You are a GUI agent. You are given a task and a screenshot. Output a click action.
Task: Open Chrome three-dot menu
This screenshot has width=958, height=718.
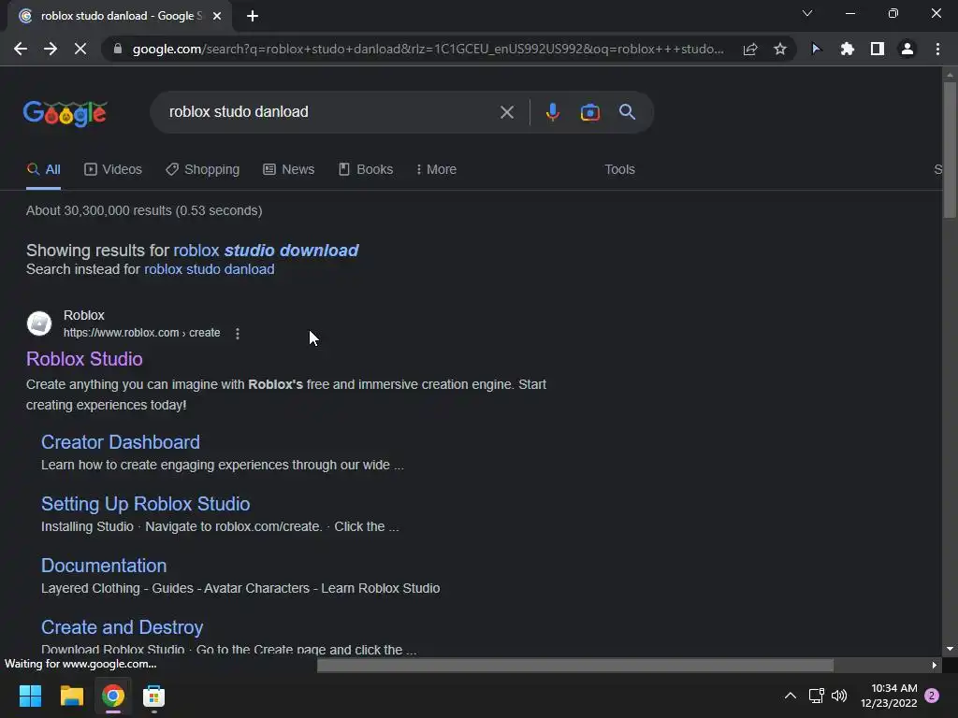[937, 49]
